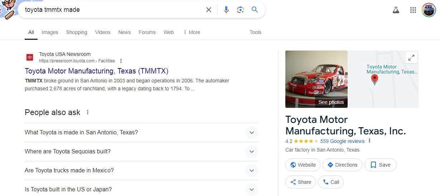Click the 4.2 rating number
The height and width of the screenshot is (196, 440).
(289, 141)
